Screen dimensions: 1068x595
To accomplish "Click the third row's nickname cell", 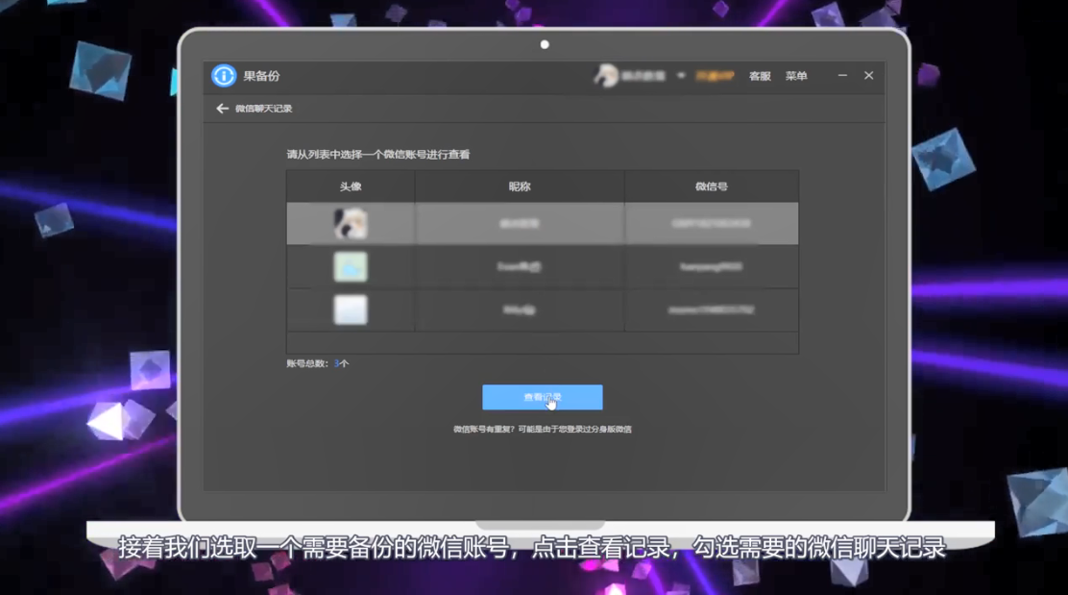I will [520, 310].
